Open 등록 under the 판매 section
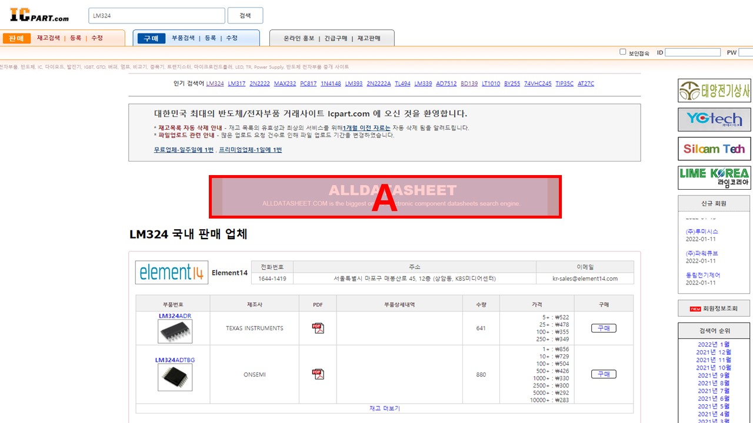Viewport: 753px width, 423px height. tap(75, 38)
